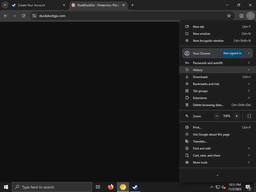This screenshot has width=256, height=192.
Task: Bookmark this tab with the star icon
Action: (x=229, y=16)
